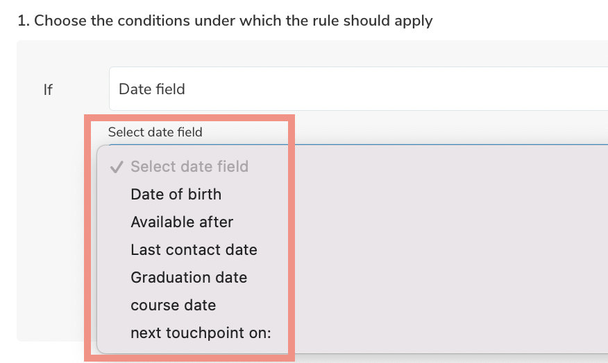
Task: Click the If condition label
Action: click(48, 89)
